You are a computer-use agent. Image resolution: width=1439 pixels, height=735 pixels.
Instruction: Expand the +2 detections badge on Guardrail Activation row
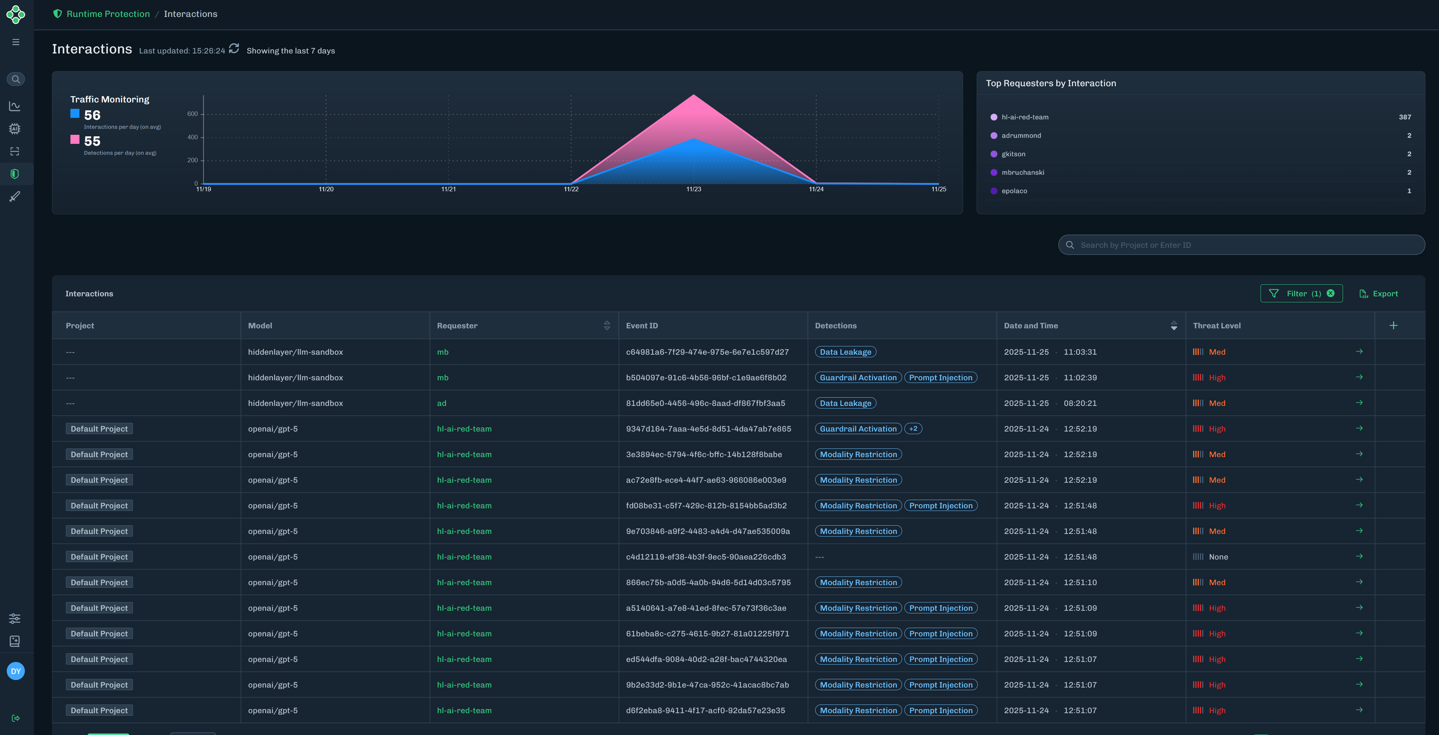(913, 428)
